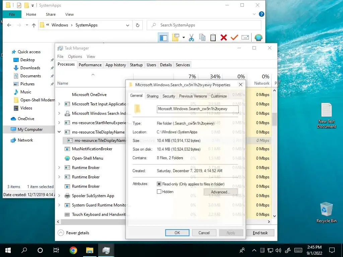The height and width of the screenshot is (257, 343).
Task: Select the Microsoft OneDrive process
Action: [x=89, y=95]
